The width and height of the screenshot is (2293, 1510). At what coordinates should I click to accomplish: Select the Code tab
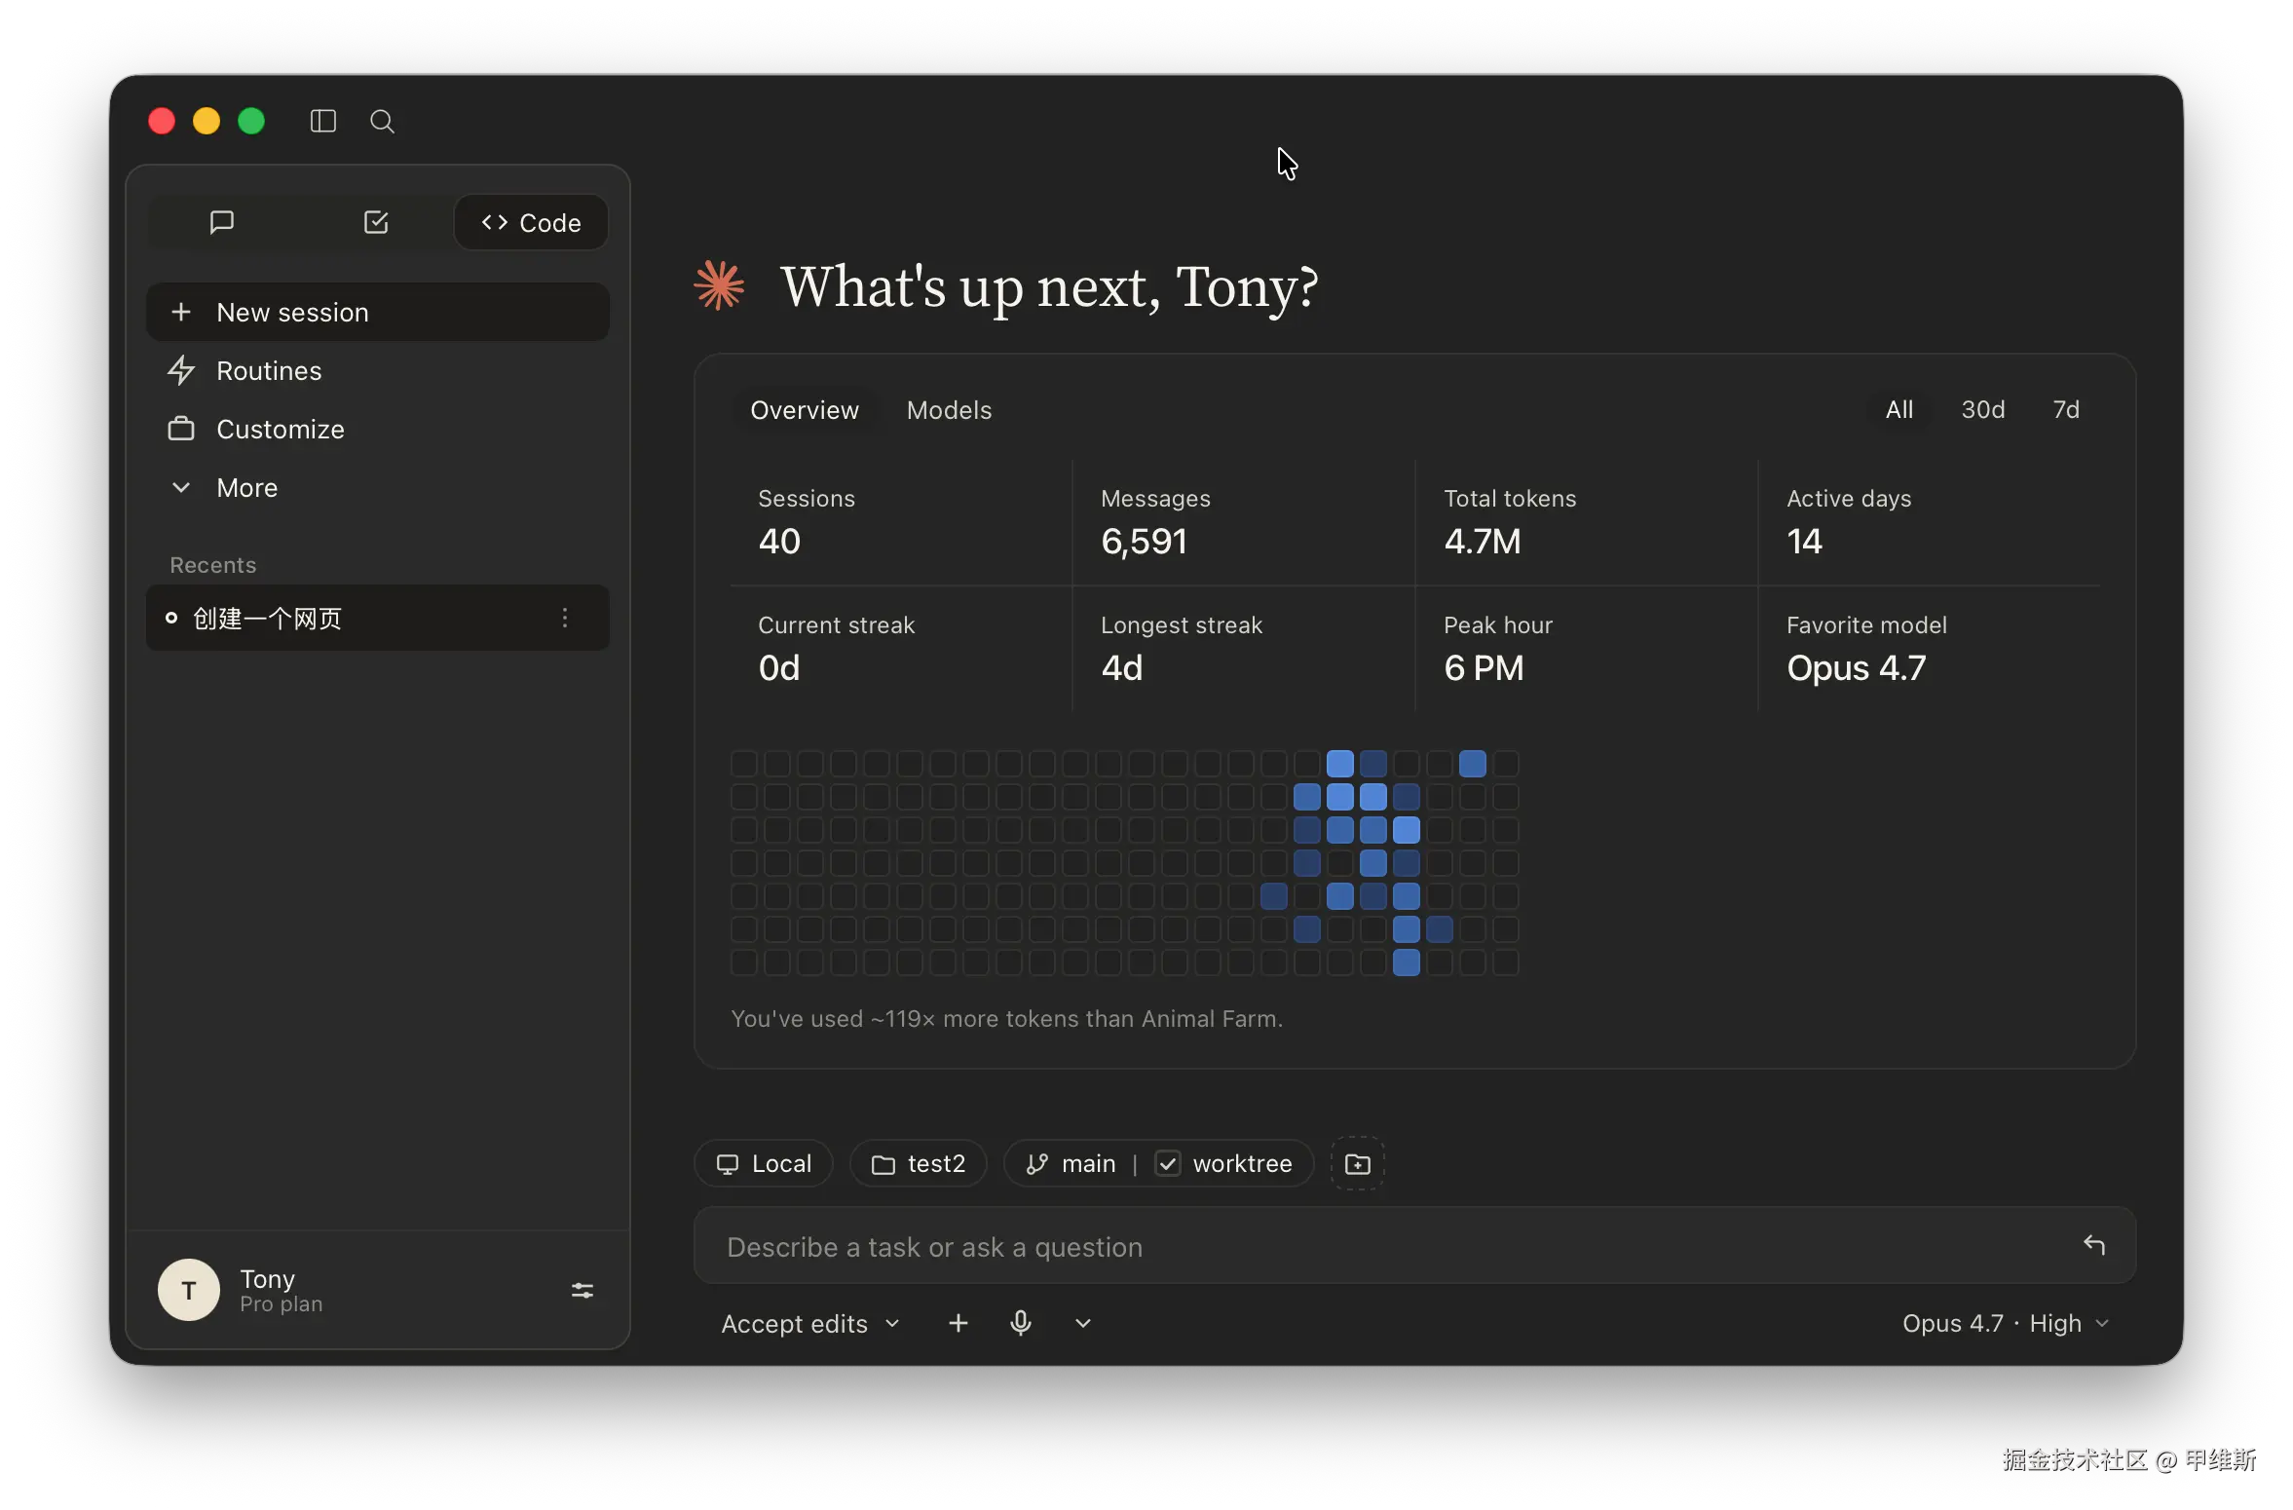click(x=531, y=222)
